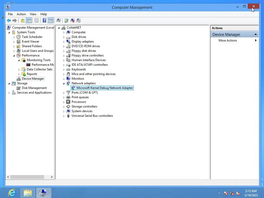Expand DVD/CD-ROM drives
The image size is (264, 198).
(x=64, y=46)
